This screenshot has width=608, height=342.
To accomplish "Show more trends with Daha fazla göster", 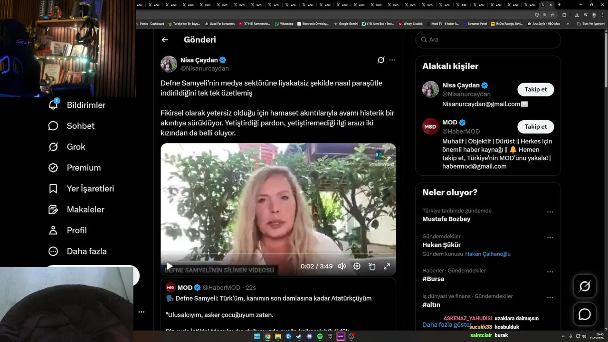I will [447, 325].
